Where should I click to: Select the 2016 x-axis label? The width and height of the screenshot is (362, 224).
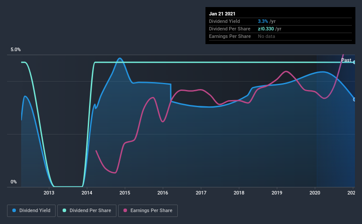tap(163, 193)
